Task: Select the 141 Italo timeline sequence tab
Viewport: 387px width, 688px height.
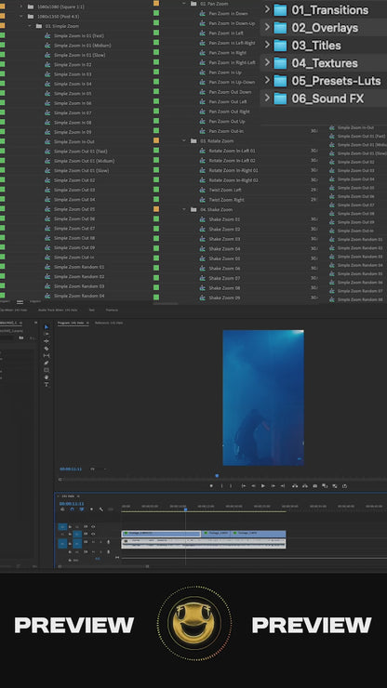Action: 67,496
